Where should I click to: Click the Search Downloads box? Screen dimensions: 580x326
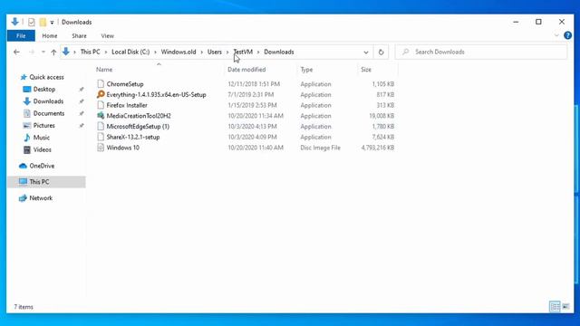point(481,53)
